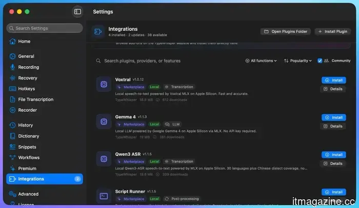Click the Hotkeys keyboard icon

pos(13,89)
